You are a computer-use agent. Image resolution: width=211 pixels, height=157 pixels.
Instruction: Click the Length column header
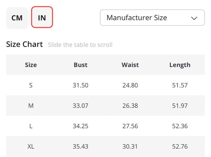tap(180, 65)
